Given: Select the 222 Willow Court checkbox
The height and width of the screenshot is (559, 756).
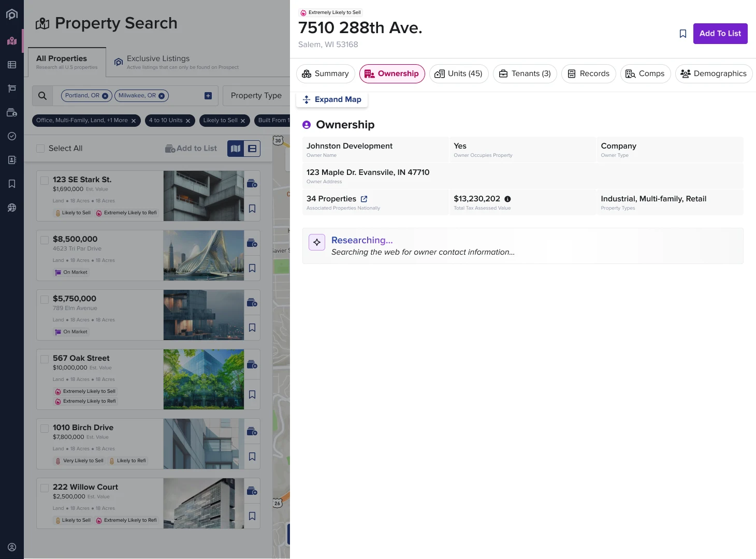Looking at the screenshot, I should tap(45, 488).
